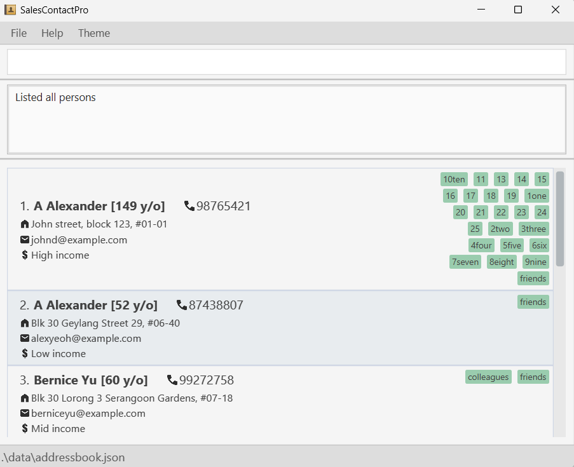Open the Help menu
Screen dimensions: 574x467
(52, 33)
